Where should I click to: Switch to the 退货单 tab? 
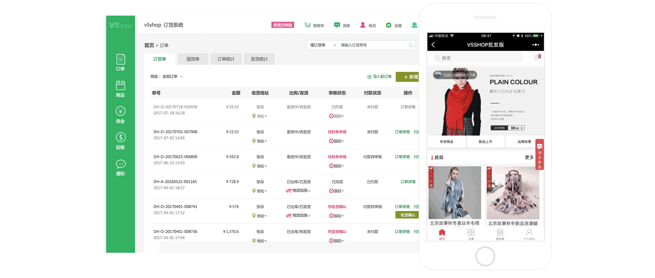click(x=193, y=59)
